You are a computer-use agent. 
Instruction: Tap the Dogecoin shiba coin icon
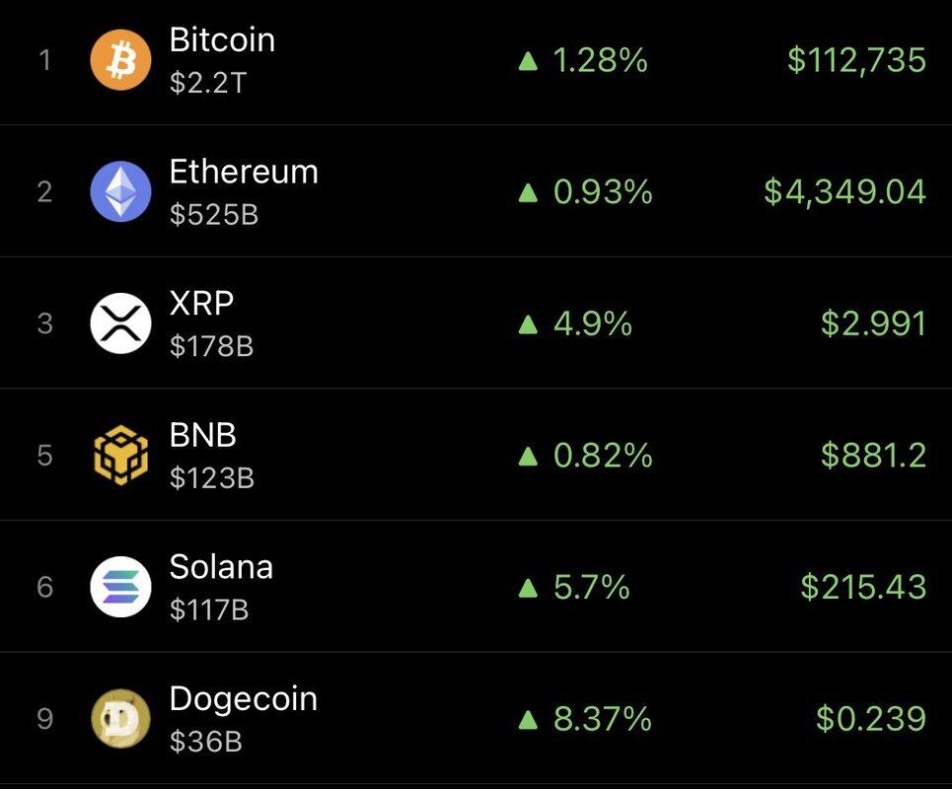point(120,718)
